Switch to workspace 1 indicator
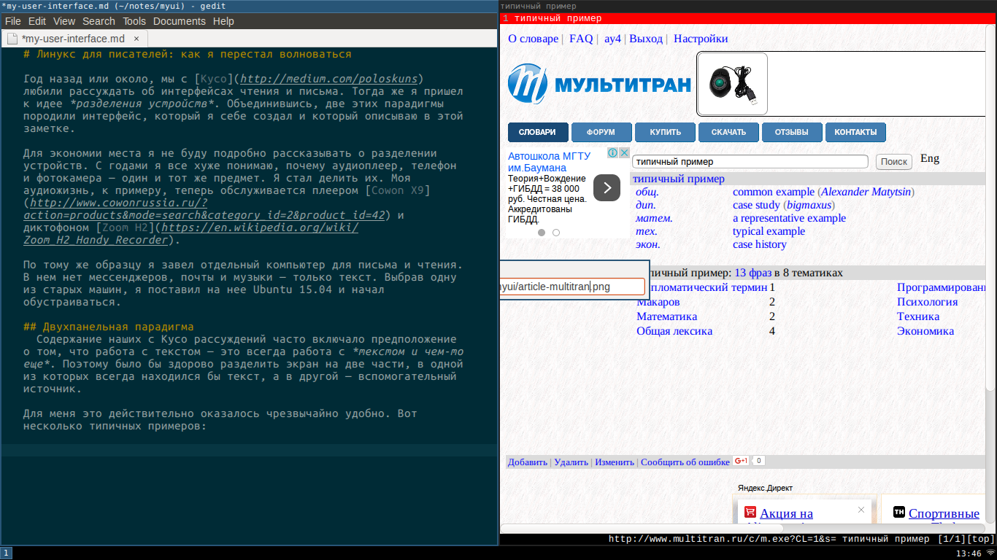The image size is (997, 560). pos(6,553)
